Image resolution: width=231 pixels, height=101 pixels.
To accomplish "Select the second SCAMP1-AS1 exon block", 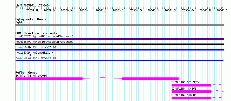I will pos(150,79).
